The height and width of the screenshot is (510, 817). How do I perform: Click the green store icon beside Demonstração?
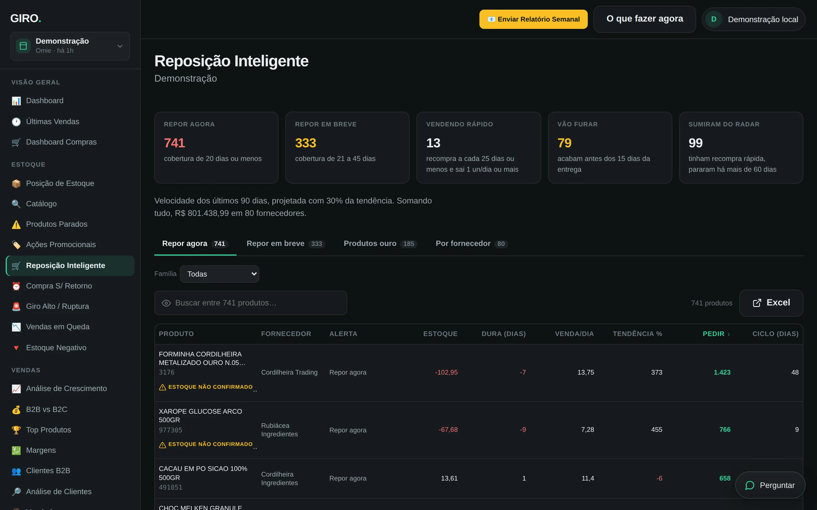pyautogui.click(x=23, y=46)
